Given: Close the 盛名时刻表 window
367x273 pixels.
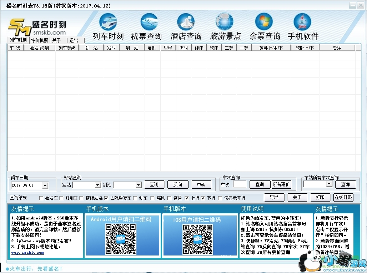Looking at the screenshot, I should pyautogui.click(x=361, y=5).
